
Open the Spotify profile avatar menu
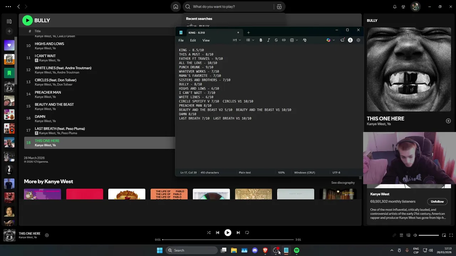[415, 6]
